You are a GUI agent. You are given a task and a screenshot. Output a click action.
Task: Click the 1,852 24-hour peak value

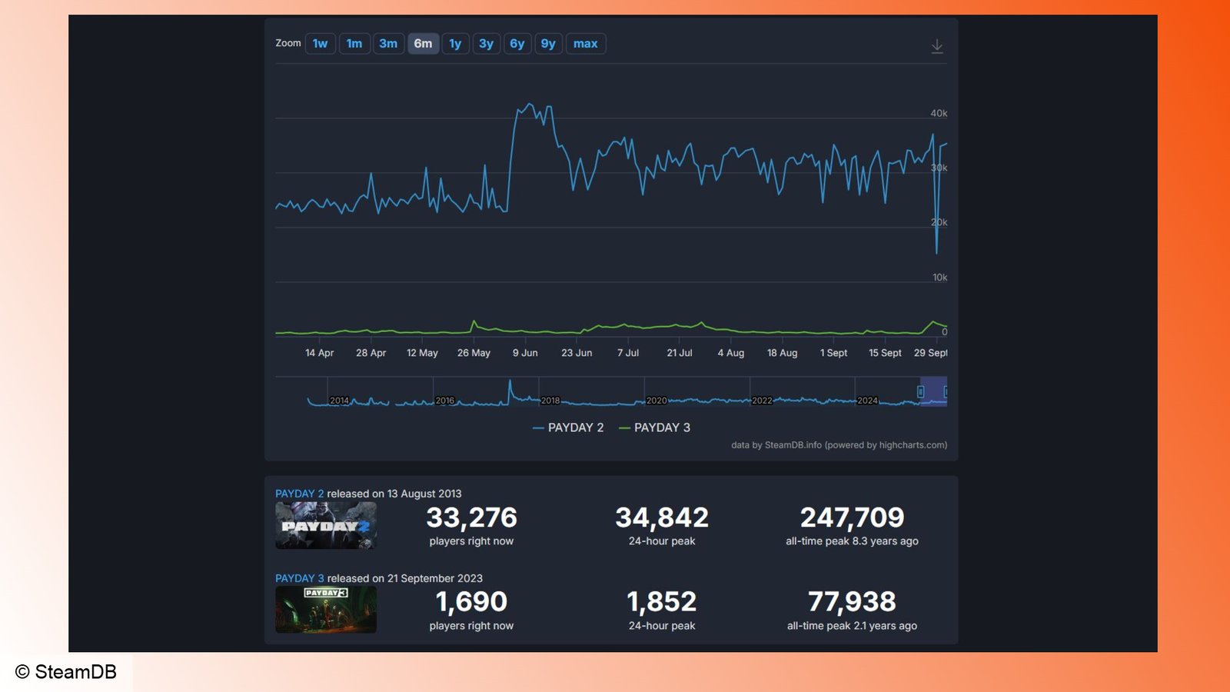662,601
